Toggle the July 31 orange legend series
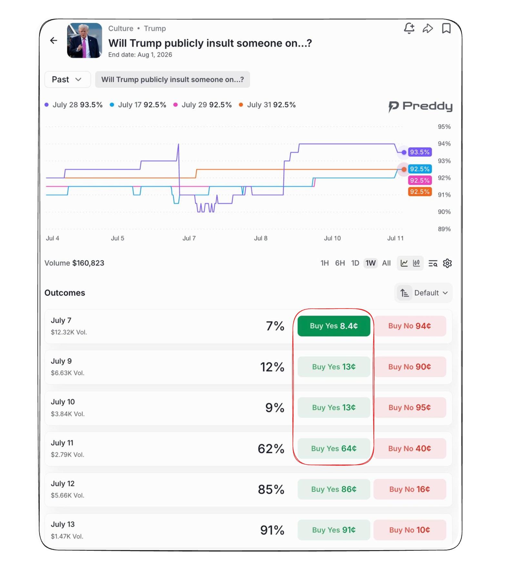The image size is (515, 575). point(267,105)
